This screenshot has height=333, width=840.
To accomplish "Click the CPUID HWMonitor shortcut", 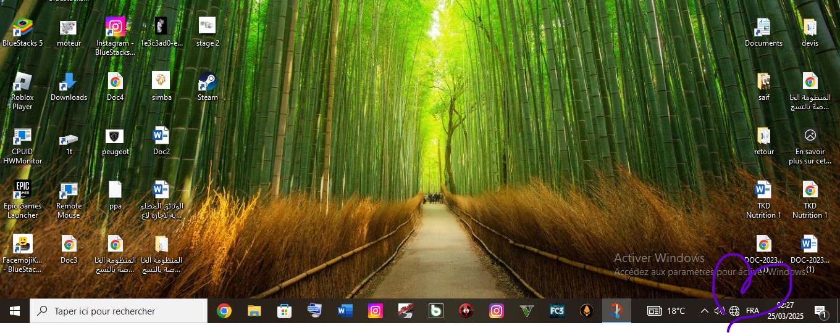I will click(23, 136).
